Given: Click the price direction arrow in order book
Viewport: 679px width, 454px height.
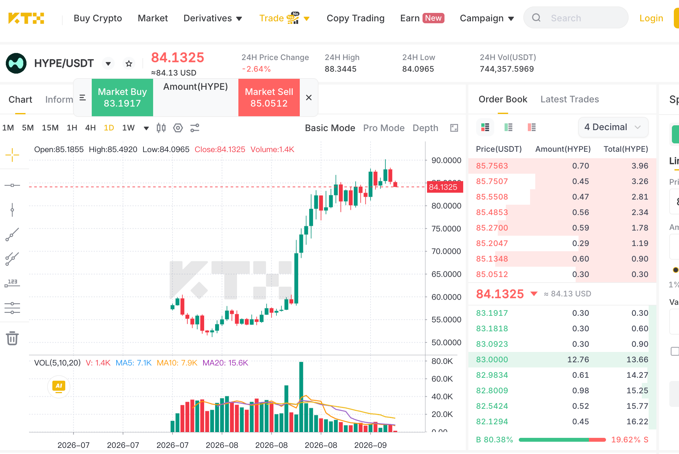Looking at the screenshot, I should tap(534, 294).
